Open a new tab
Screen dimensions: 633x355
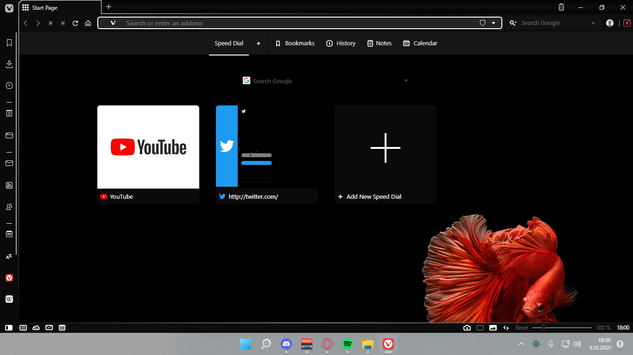click(x=109, y=6)
